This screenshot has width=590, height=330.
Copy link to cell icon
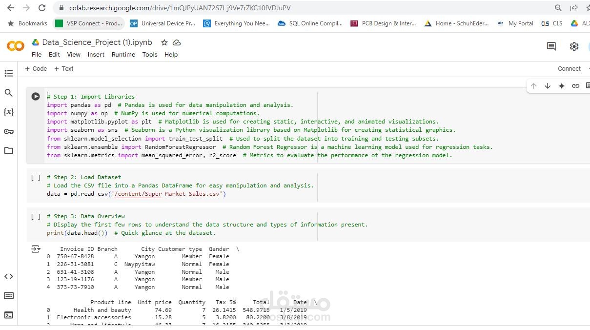[x=576, y=86]
